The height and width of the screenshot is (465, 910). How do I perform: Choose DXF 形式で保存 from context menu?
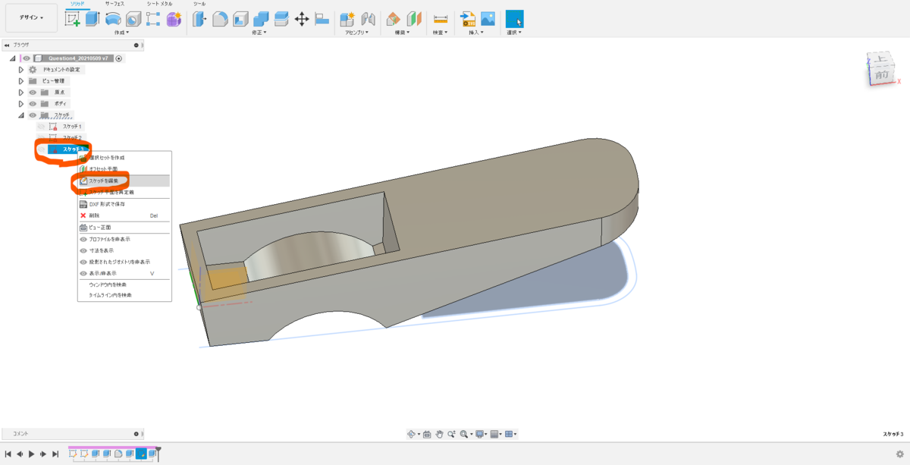[124, 204]
